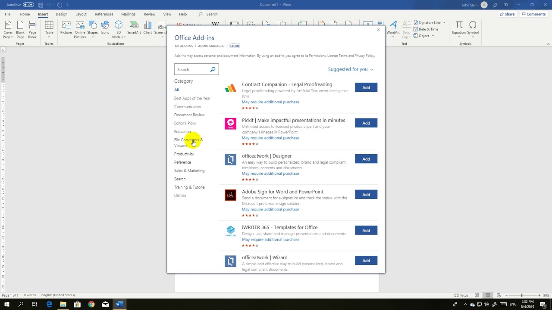Open the Comments pane button
The width and height of the screenshot is (552, 310).
click(x=534, y=14)
